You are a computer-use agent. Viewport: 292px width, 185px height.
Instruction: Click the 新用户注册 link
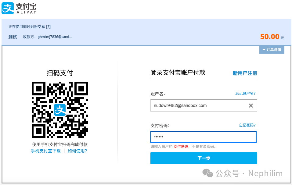pyautogui.click(x=245, y=73)
